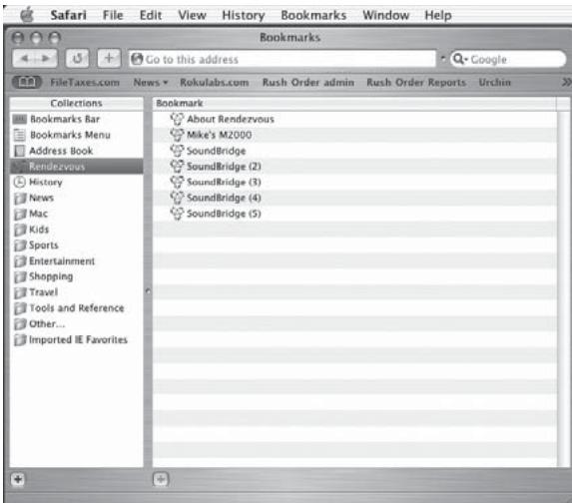
Task: Click the bookmark list vertical scrollbar
Action: coord(564,288)
